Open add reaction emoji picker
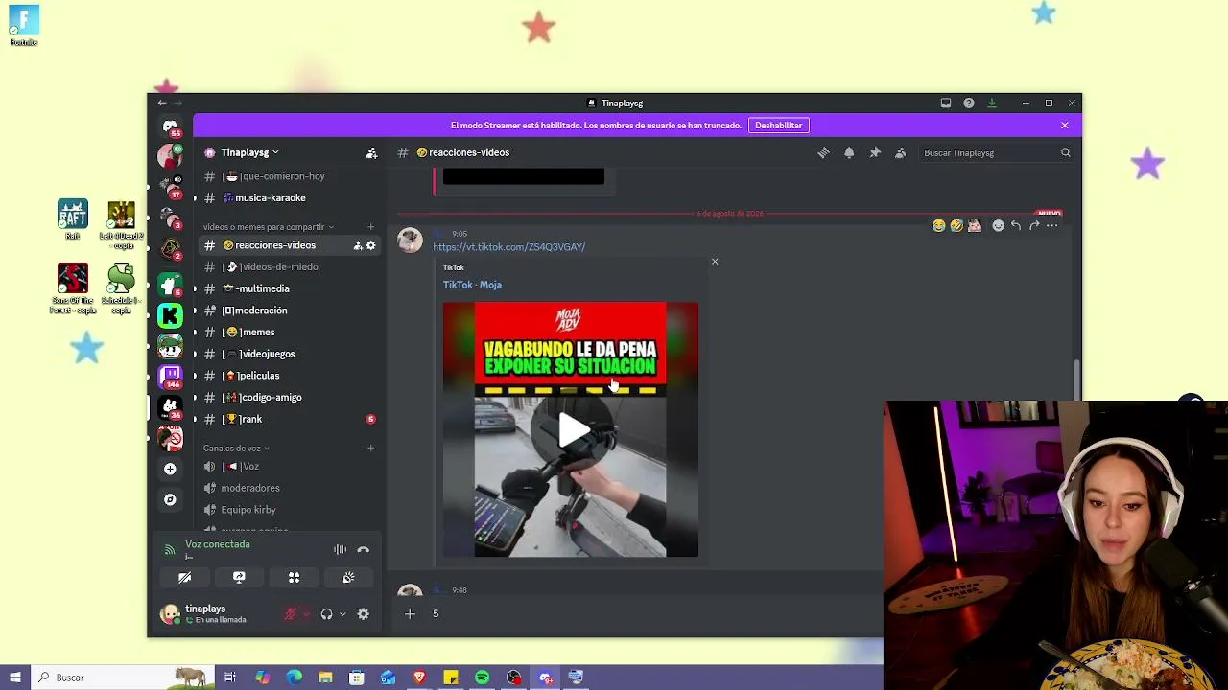Screen dimensions: 1228x690 tap(998, 225)
